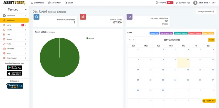Click the blue Number of Active Assets icon
219x108 pixels.
tap(36, 17)
